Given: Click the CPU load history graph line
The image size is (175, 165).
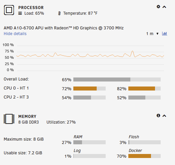Looking at the screenshot, I should 90,55.
